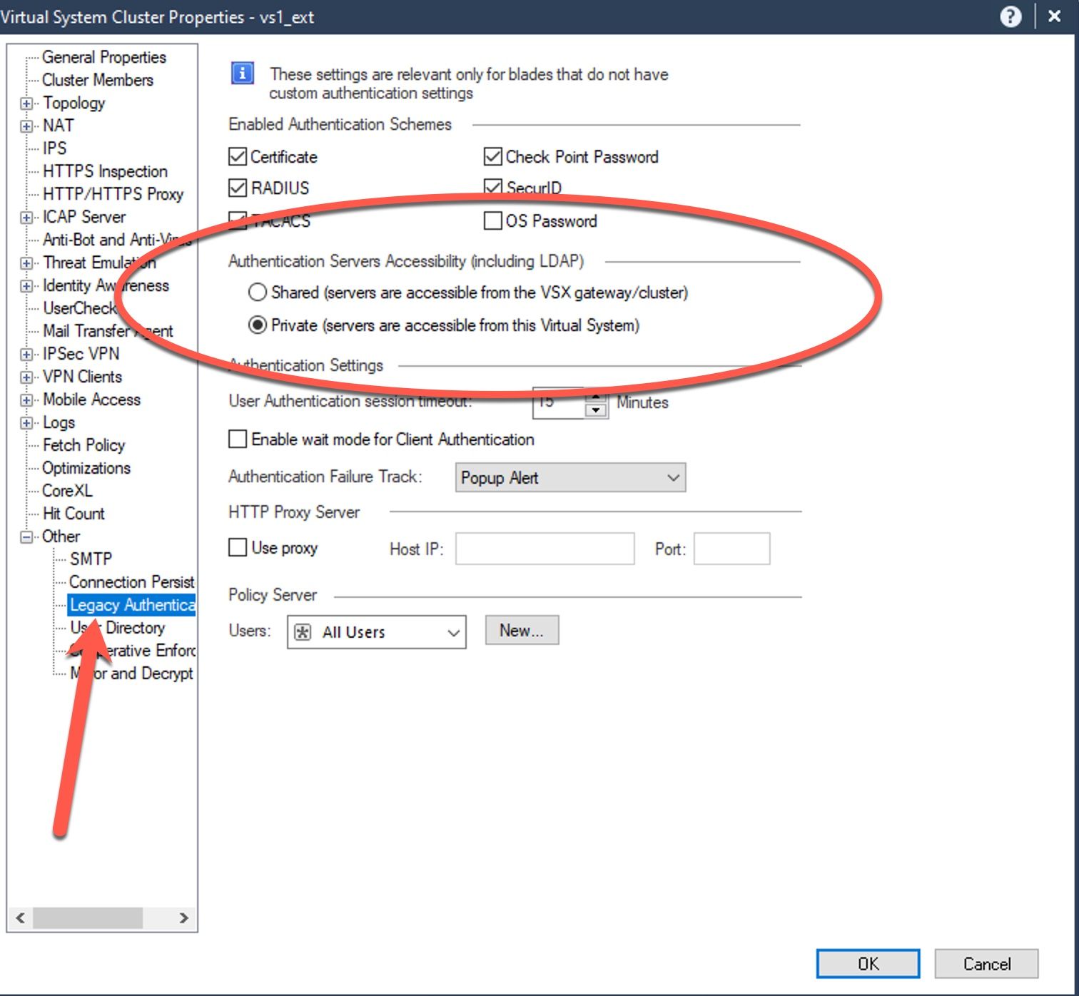This screenshot has width=1079, height=996.
Task: Enable OS Password authentication
Action: [x=493, y=221]
